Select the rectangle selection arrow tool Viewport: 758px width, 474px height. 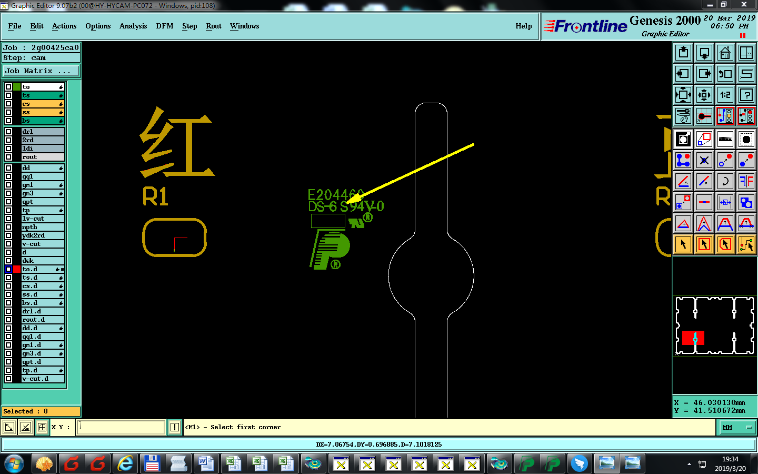(x=704, y=244)
